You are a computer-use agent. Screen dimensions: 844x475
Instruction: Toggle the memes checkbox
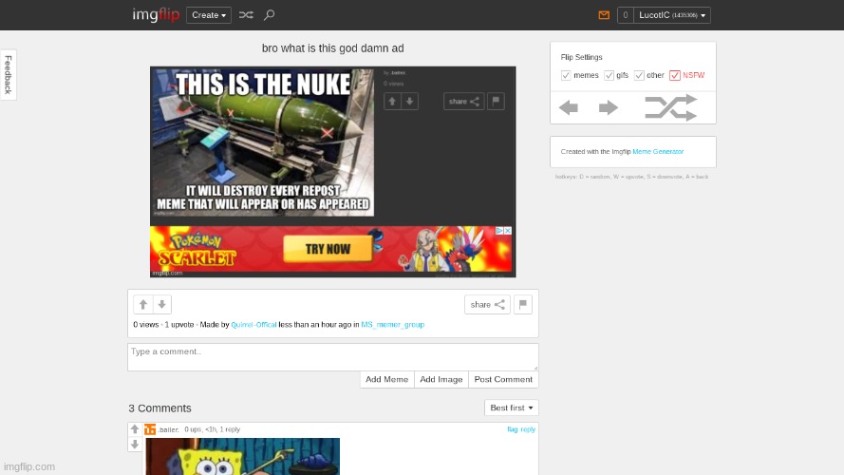566,75
